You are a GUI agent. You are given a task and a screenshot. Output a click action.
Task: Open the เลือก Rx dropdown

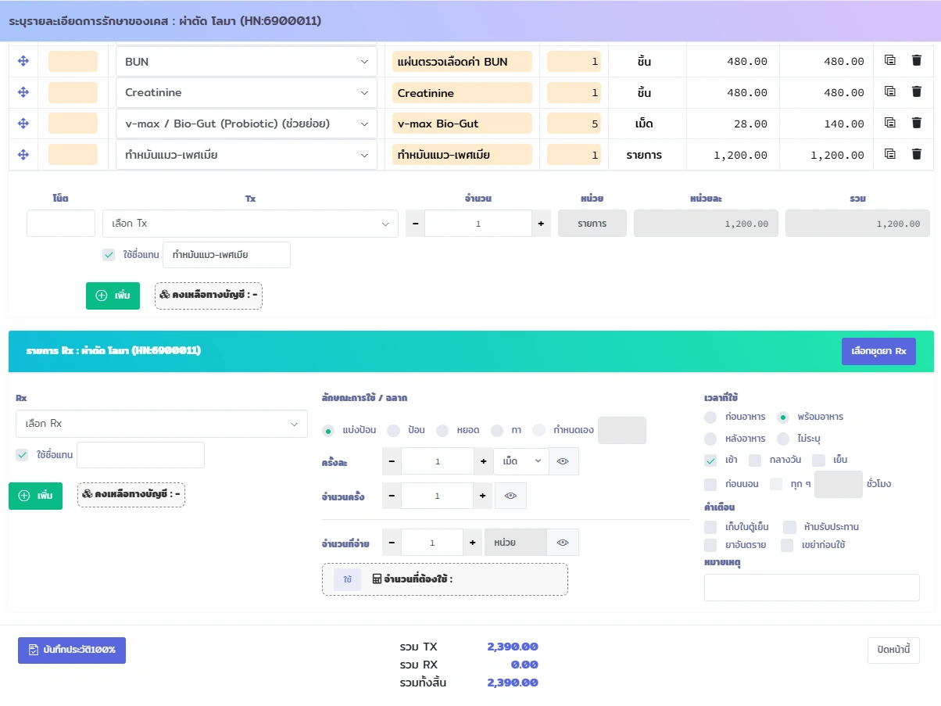point(162,424)
